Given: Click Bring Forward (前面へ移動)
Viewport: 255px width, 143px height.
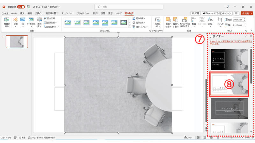Looking at the screenshot, I should click(168, 22).
